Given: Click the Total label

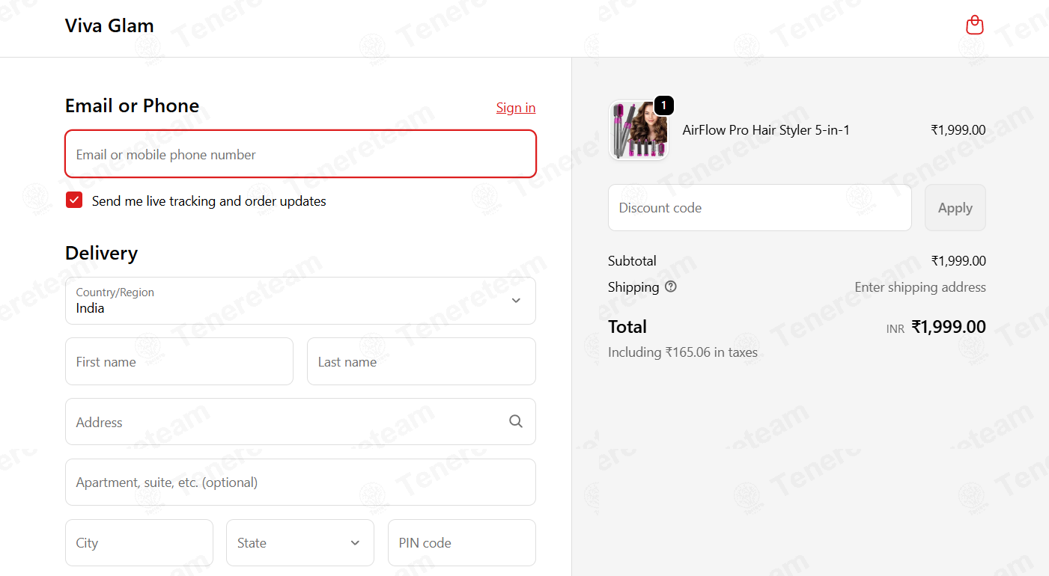Looking at the screenshot, I should point(627,327).
